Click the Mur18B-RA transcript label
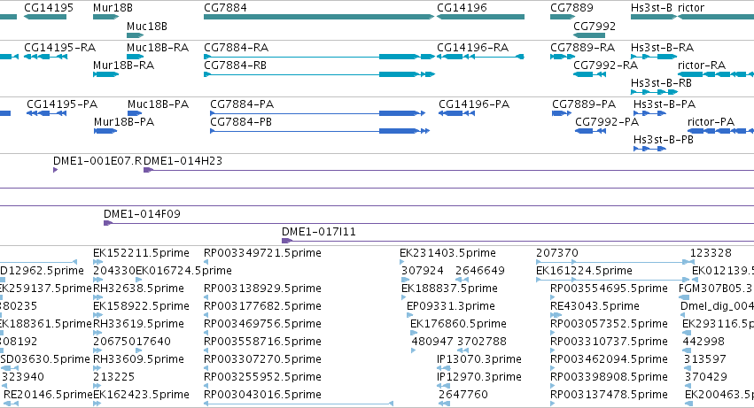This screenshot has width=754, height=408. click(123, 65)
